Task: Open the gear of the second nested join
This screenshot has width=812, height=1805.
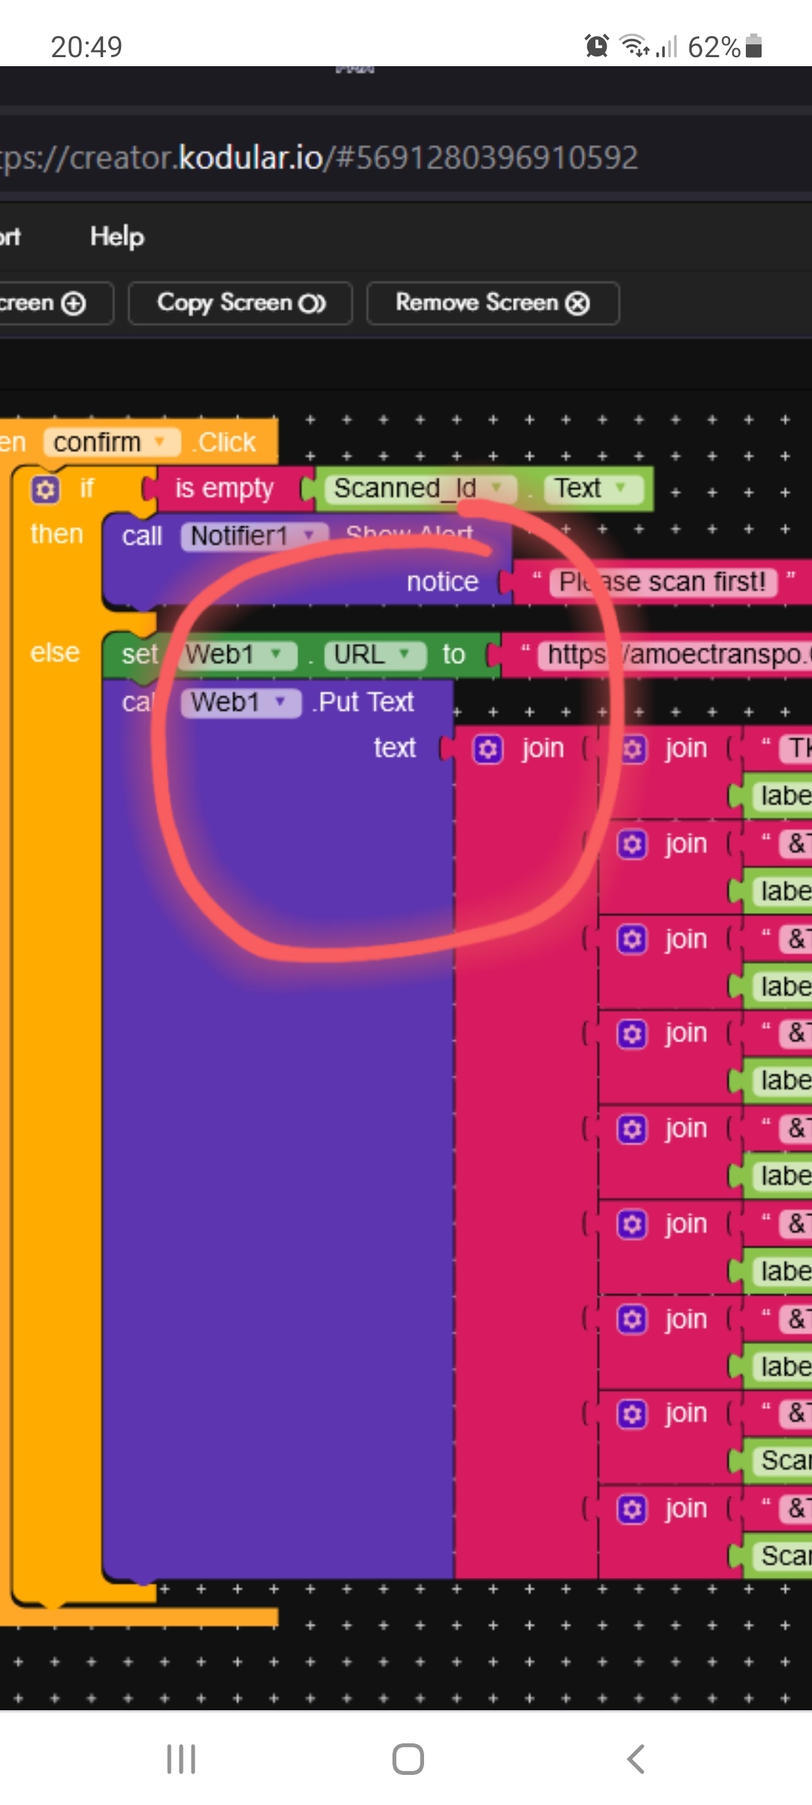Action: point(632,844)
